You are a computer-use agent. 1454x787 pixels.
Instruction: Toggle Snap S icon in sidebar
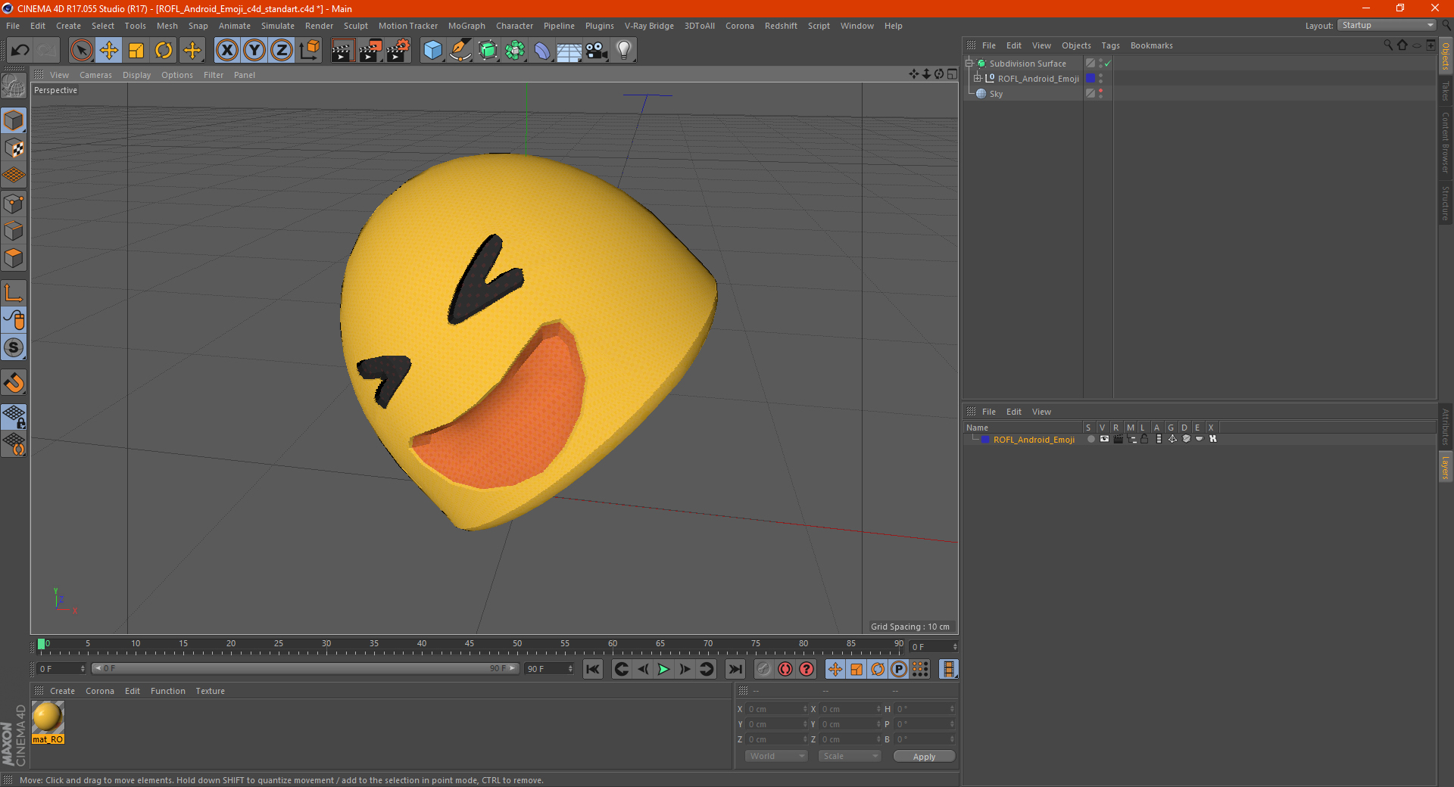coord(14,348)
